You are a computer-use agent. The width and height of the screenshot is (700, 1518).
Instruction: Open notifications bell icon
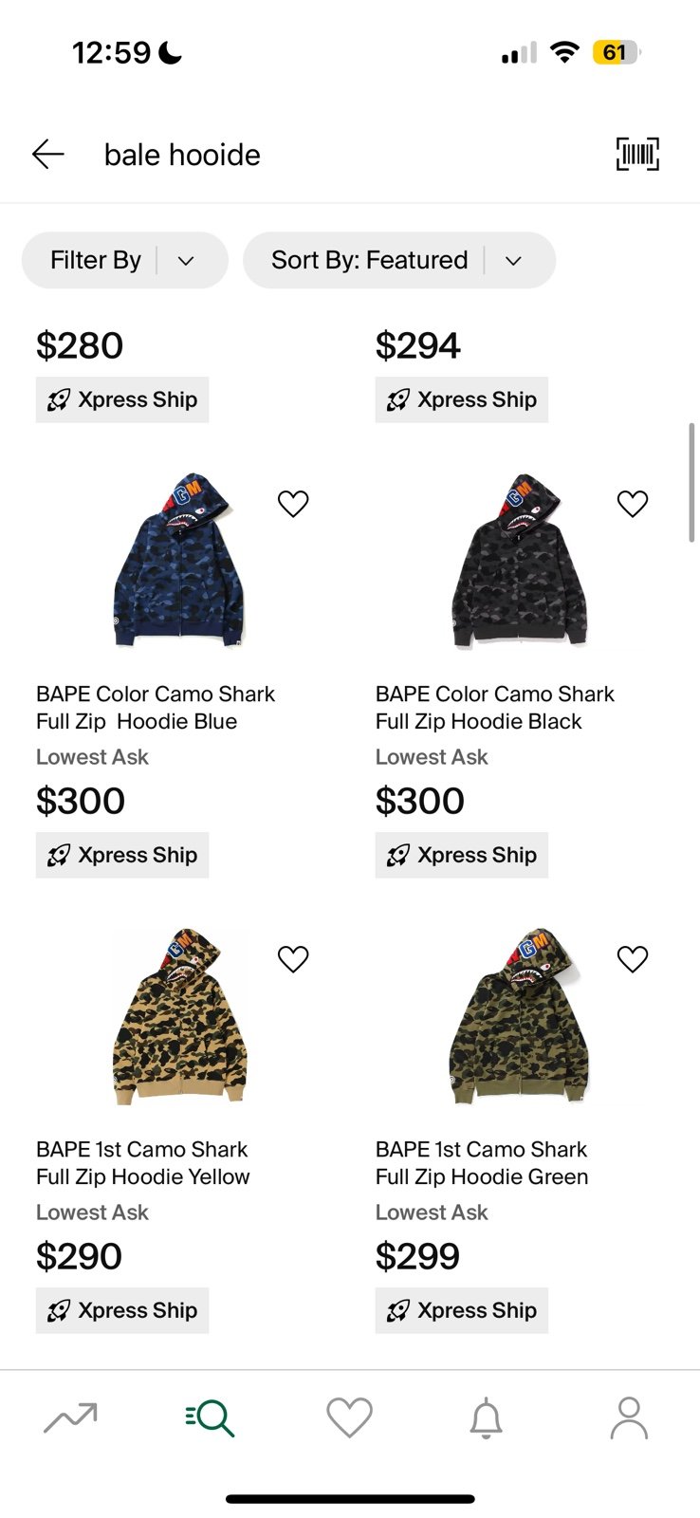click(487, 1417)
